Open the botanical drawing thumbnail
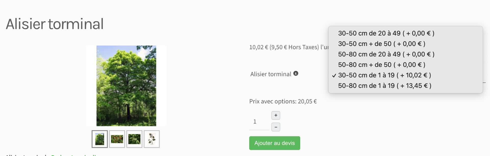The height and width of the screenshot is (156, 490). (x=152, y=139)
